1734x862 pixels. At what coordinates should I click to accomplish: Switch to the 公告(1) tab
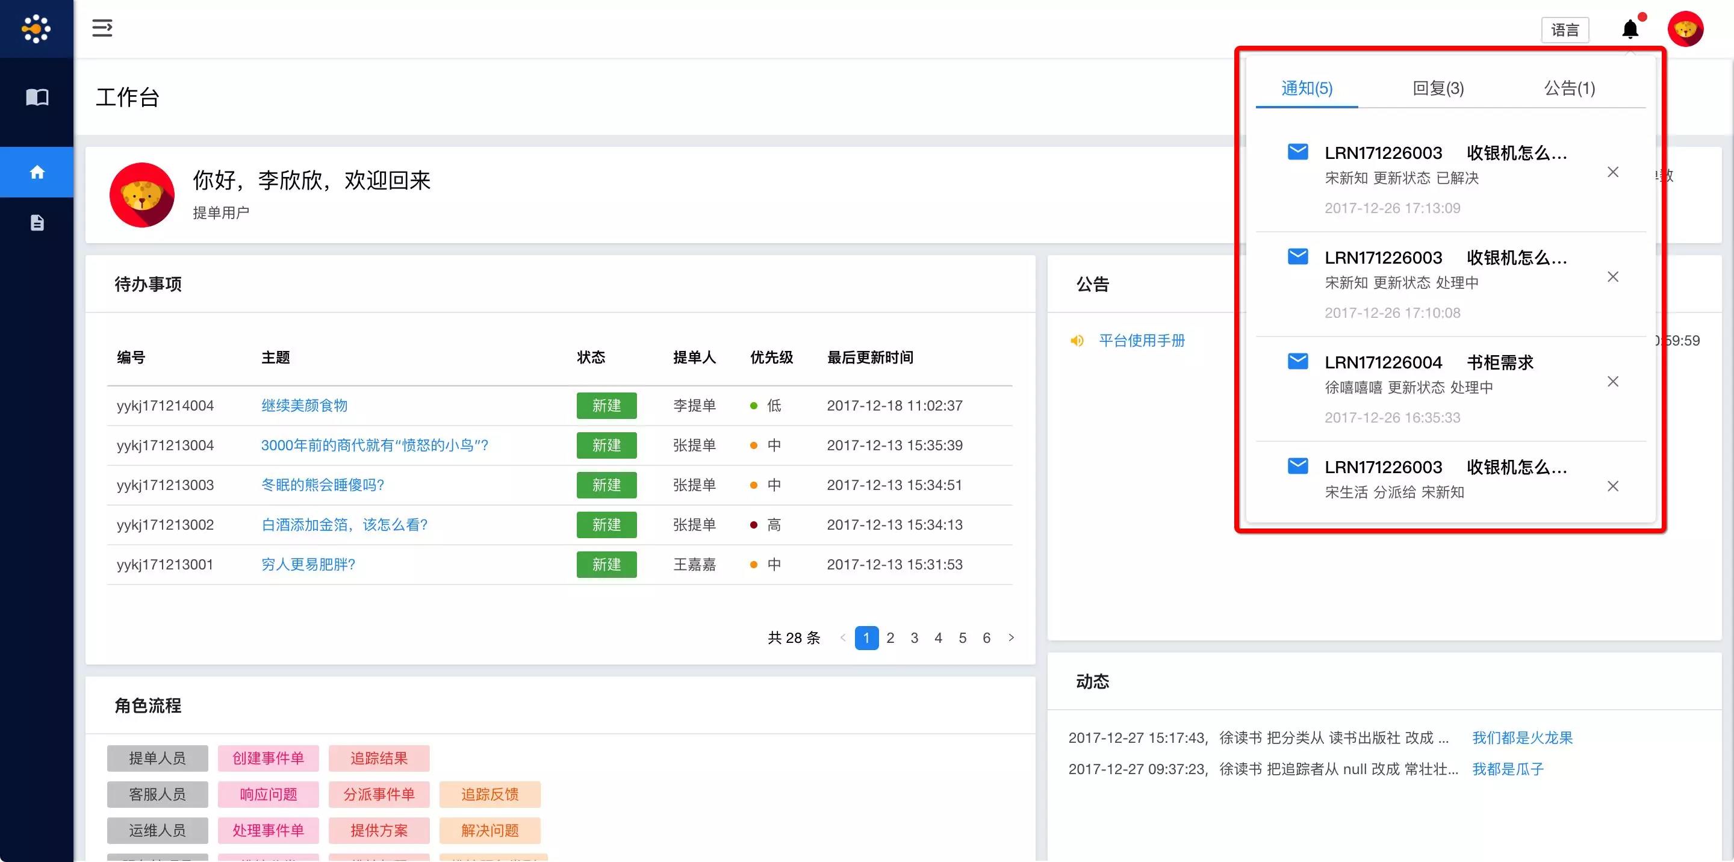pos(1569,88)
